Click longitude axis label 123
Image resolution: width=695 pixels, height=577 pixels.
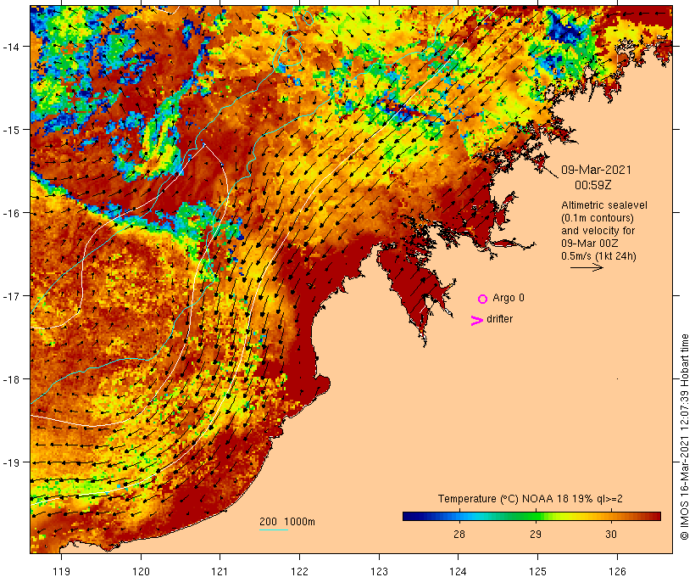(x=379, y=571)
